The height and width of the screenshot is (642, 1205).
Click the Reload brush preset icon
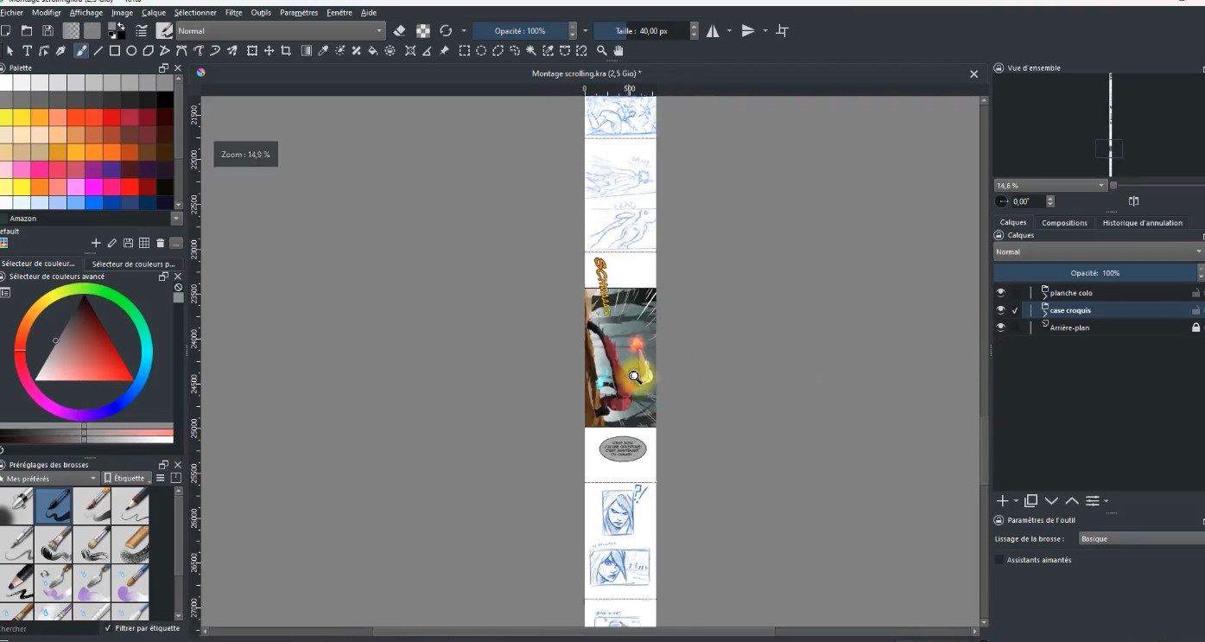point(446,30)
